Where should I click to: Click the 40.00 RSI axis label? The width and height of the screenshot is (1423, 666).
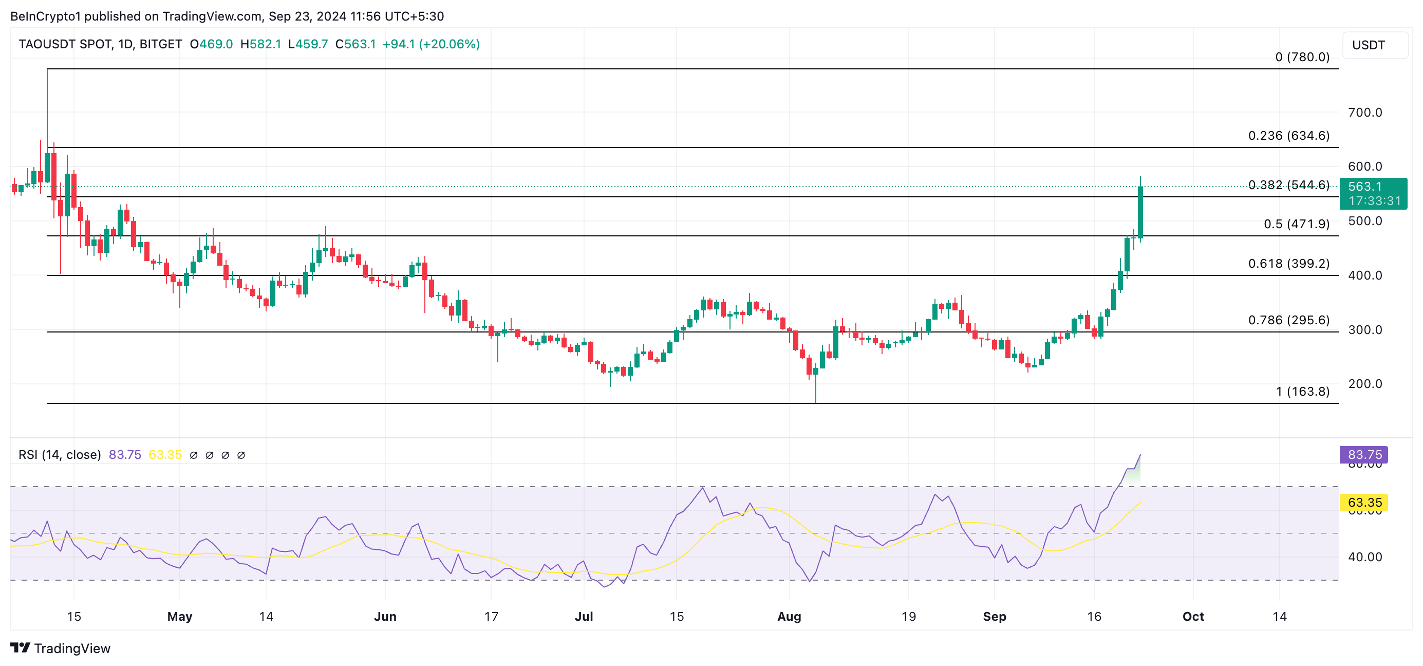click(1365, 557)
